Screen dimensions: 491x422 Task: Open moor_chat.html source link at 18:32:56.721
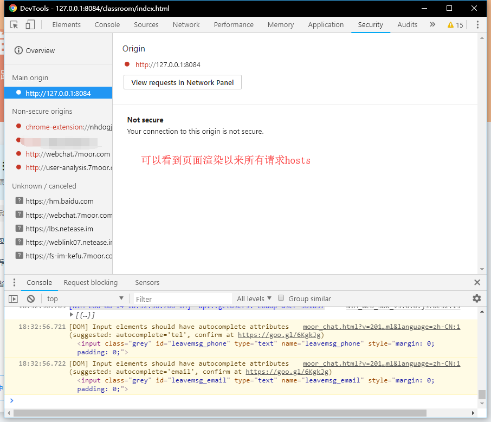(382, 327)
